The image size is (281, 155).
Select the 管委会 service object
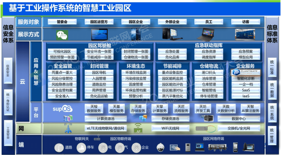[x=62, y=22]
